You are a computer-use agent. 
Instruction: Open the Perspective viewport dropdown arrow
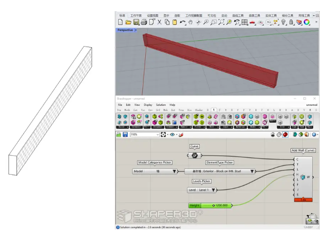(135, 30)
